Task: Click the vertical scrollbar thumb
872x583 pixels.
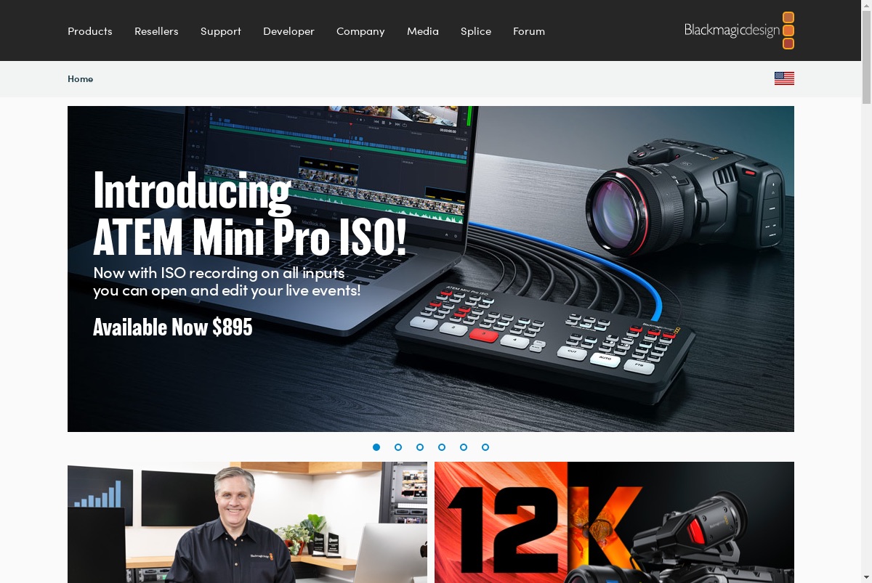Action: pyautogui.click(x=866, y=57)
